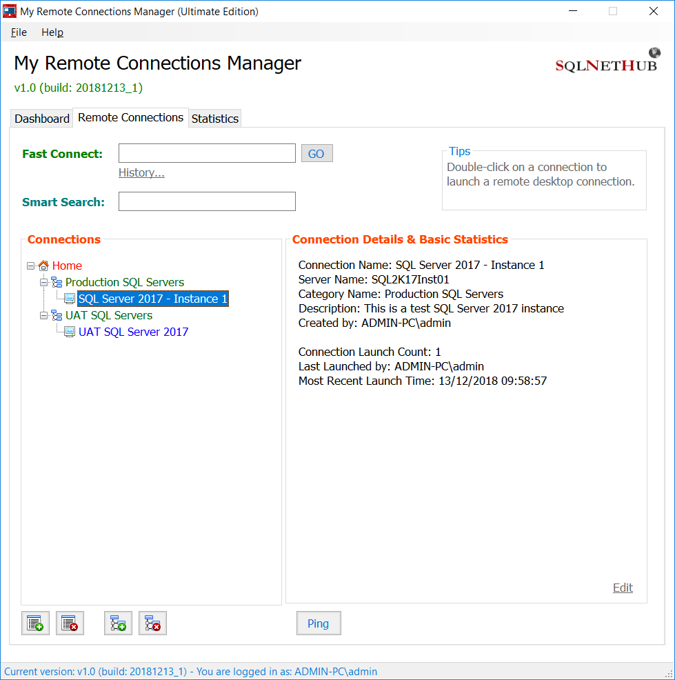This screenshot has height=680, width=675.
Task: Select Home label in connections tree
Action: 67,266
